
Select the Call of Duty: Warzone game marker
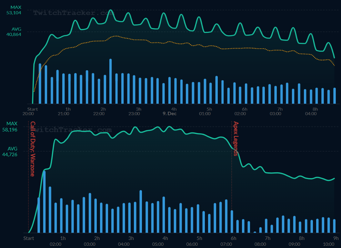click(x=33, y=149)
